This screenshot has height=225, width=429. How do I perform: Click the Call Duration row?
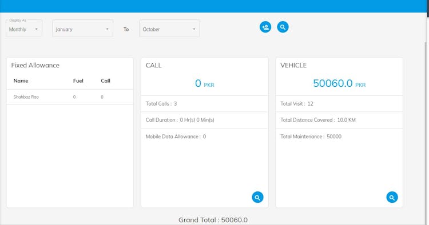click(205, 120)
